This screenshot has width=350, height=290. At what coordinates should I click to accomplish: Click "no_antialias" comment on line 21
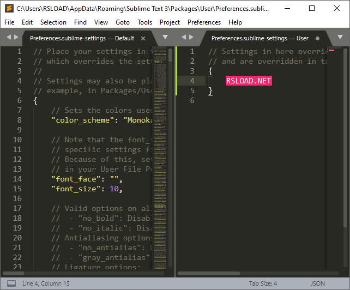point(110,248)
